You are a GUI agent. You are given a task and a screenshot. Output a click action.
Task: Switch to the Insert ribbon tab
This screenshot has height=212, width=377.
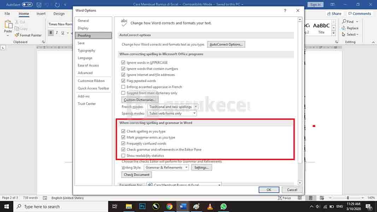coord(41,14)
